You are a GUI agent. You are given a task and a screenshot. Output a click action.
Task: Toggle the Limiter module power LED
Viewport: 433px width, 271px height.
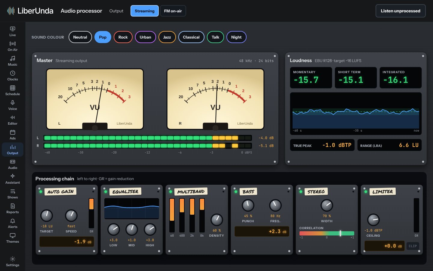[366, 192]
